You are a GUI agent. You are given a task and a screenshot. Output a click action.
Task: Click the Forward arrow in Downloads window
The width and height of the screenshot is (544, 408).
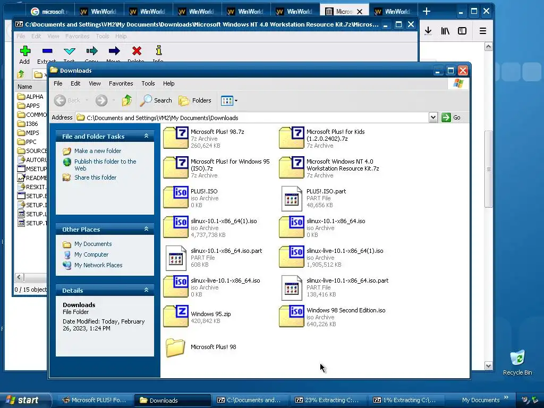point(101,100)
